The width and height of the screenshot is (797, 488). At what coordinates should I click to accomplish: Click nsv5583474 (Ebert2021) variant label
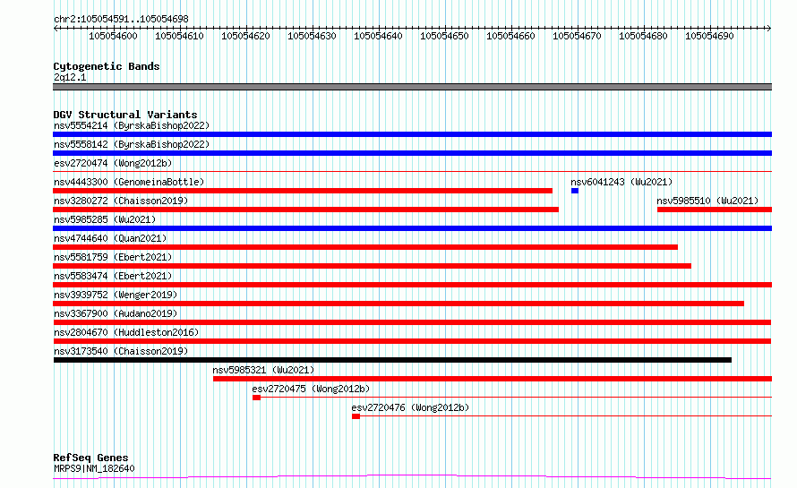(113, 276)
